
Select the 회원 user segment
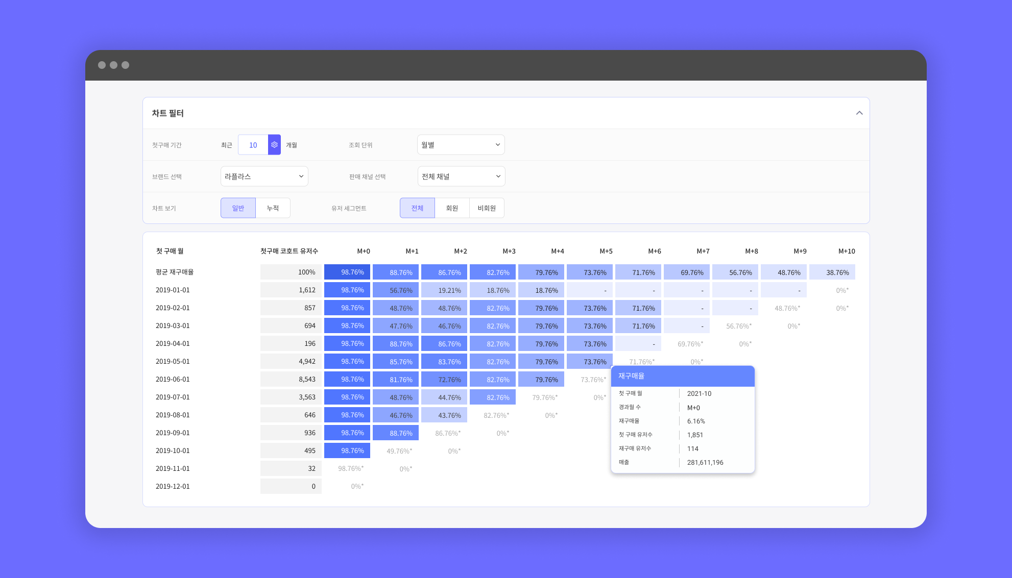click(452, 208)
